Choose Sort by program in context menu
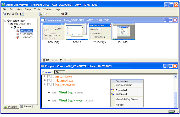 tap(127, 85)
